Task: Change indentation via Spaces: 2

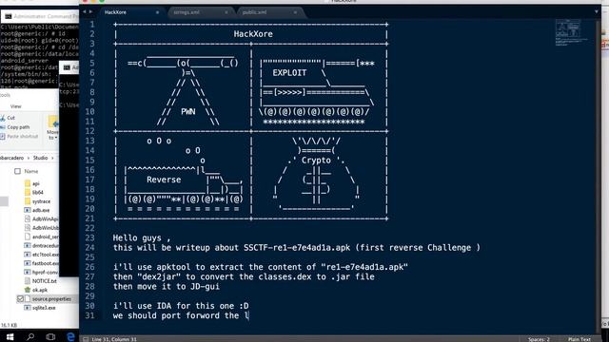Action: (539, 339)
